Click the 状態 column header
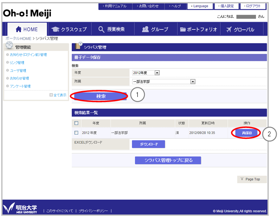This screenshot has height=217, width=280. [x=182, y=123]
